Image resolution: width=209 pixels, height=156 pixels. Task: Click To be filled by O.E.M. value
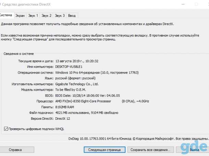coord(71,90)
